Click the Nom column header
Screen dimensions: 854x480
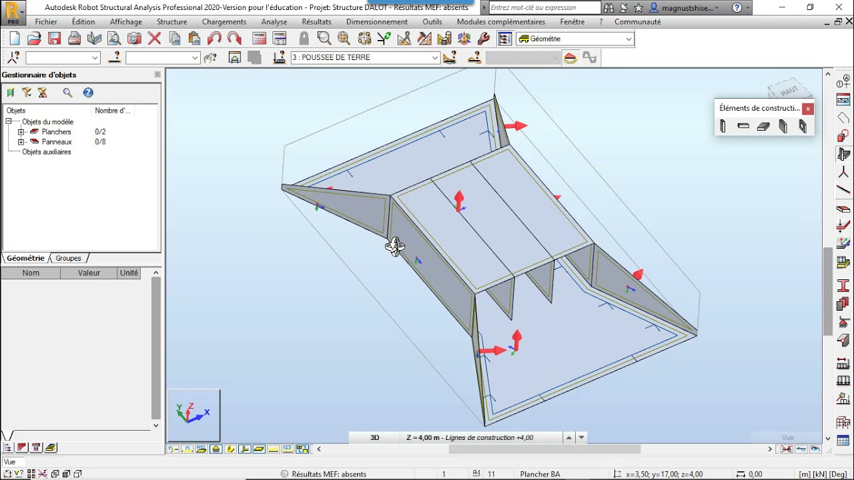coord(31,273)
